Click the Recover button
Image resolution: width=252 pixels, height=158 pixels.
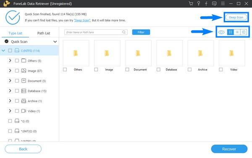coord(229,149)
